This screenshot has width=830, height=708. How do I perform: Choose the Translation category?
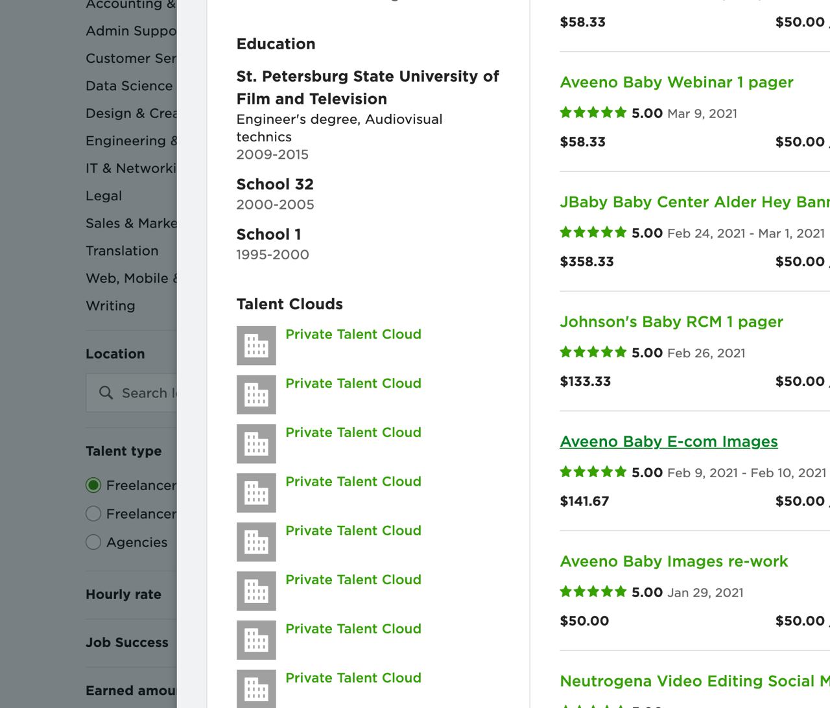tap(122, 251)
